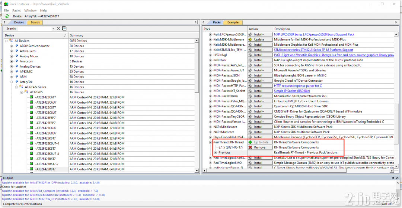Clear the search field with X icon
Viewport: 402px width, 208px height.
point(58,28)
